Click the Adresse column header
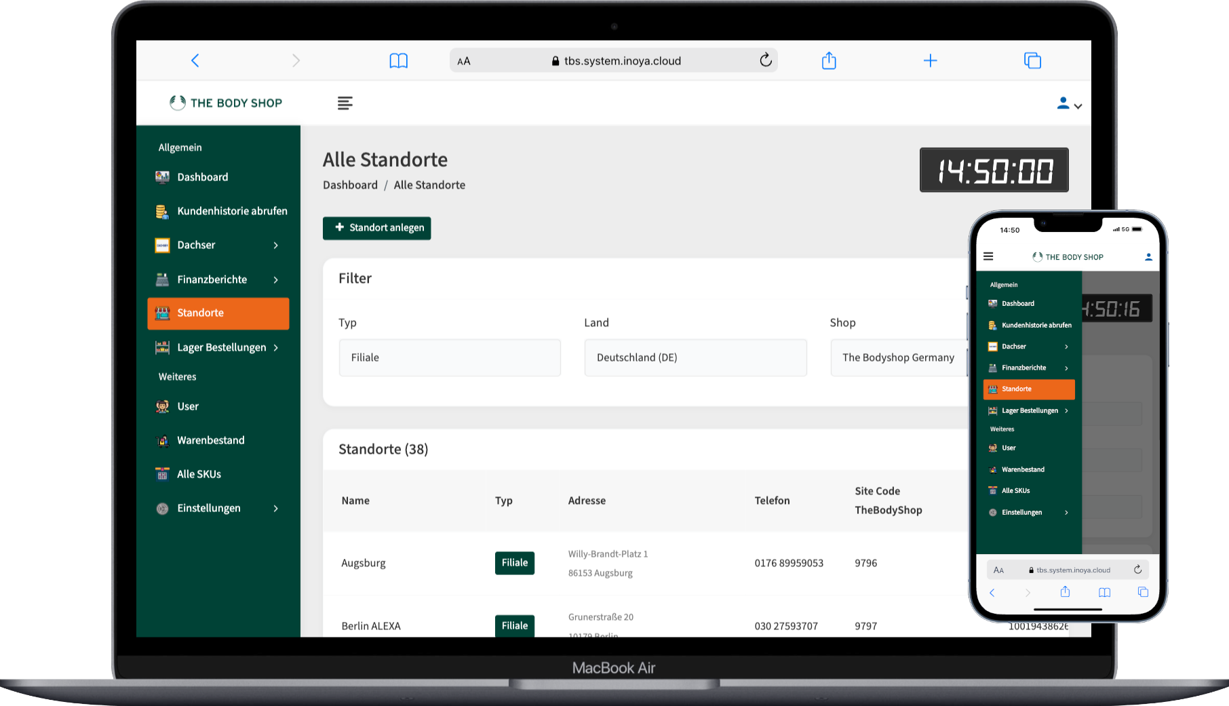Screen dimensions: 1229x706 [x=587, y=501]
